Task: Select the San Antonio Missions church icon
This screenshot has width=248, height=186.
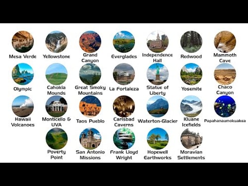Action: click(90, 138)
